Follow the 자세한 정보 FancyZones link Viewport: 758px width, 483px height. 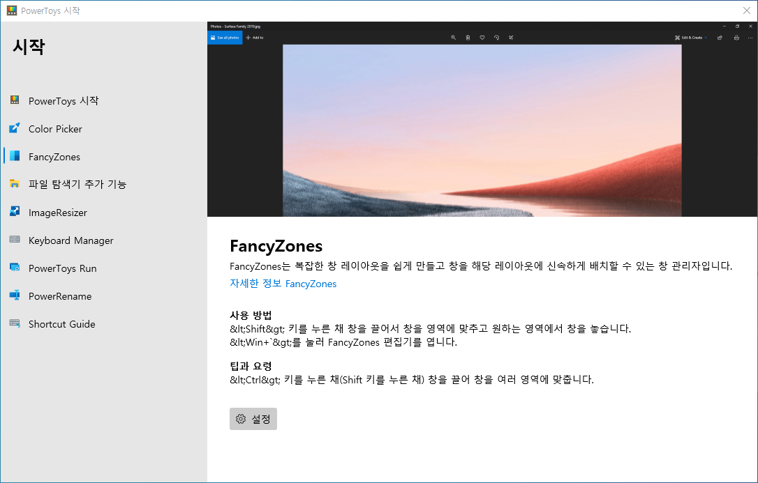coord(283,284)
